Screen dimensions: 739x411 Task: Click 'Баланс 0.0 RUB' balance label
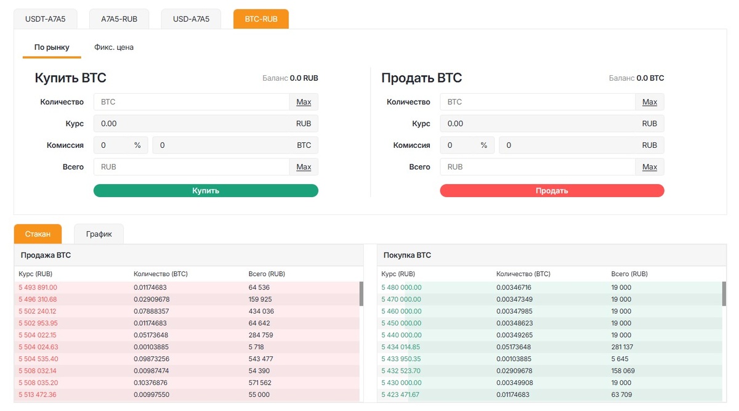point(290,78)
